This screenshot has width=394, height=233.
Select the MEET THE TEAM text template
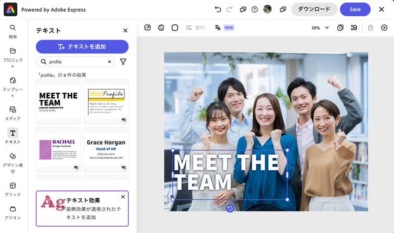(x=58, y=102)
